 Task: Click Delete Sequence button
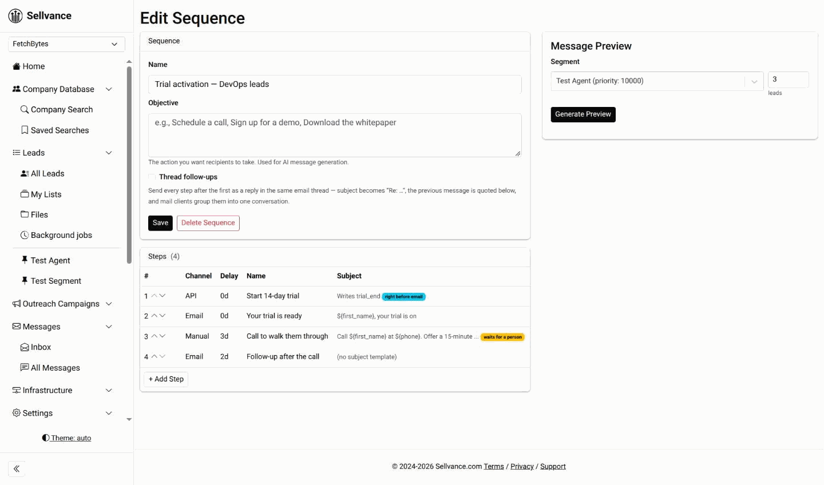[x=208, y=223]
